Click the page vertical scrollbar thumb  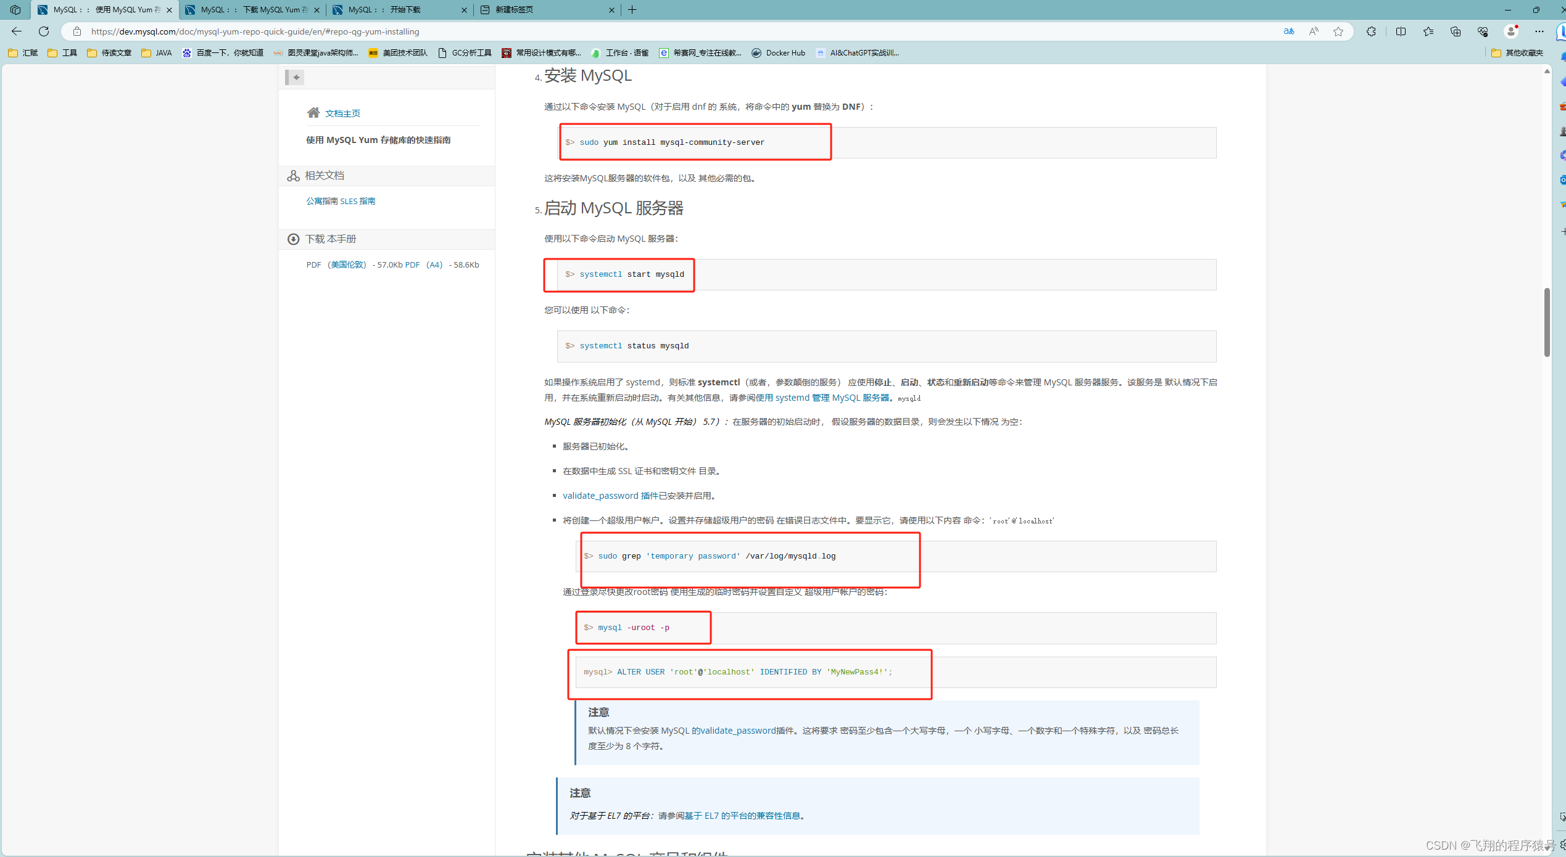pos(1547,322)
